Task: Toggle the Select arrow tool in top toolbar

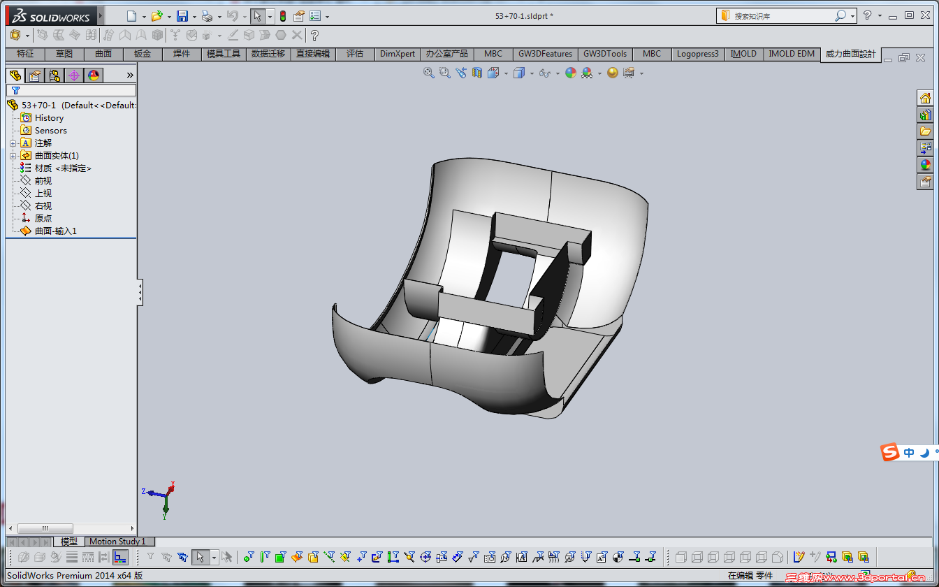Action: click(x=258, y=16)
